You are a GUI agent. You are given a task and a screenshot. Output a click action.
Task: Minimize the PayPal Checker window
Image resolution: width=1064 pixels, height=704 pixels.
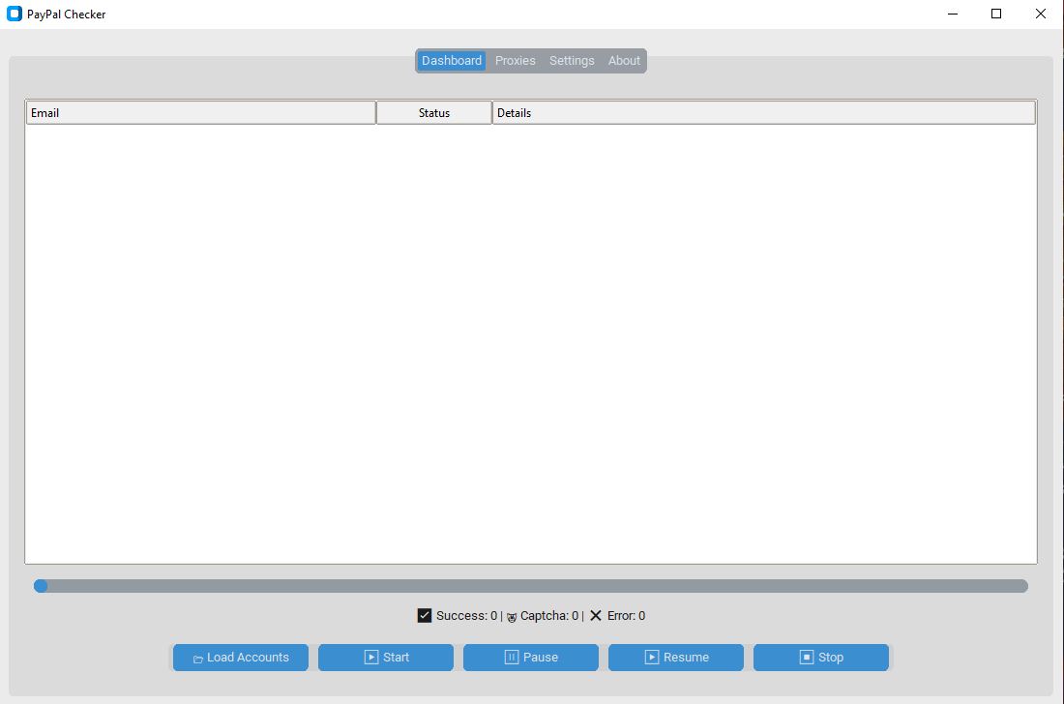click(x=953, y=15)
